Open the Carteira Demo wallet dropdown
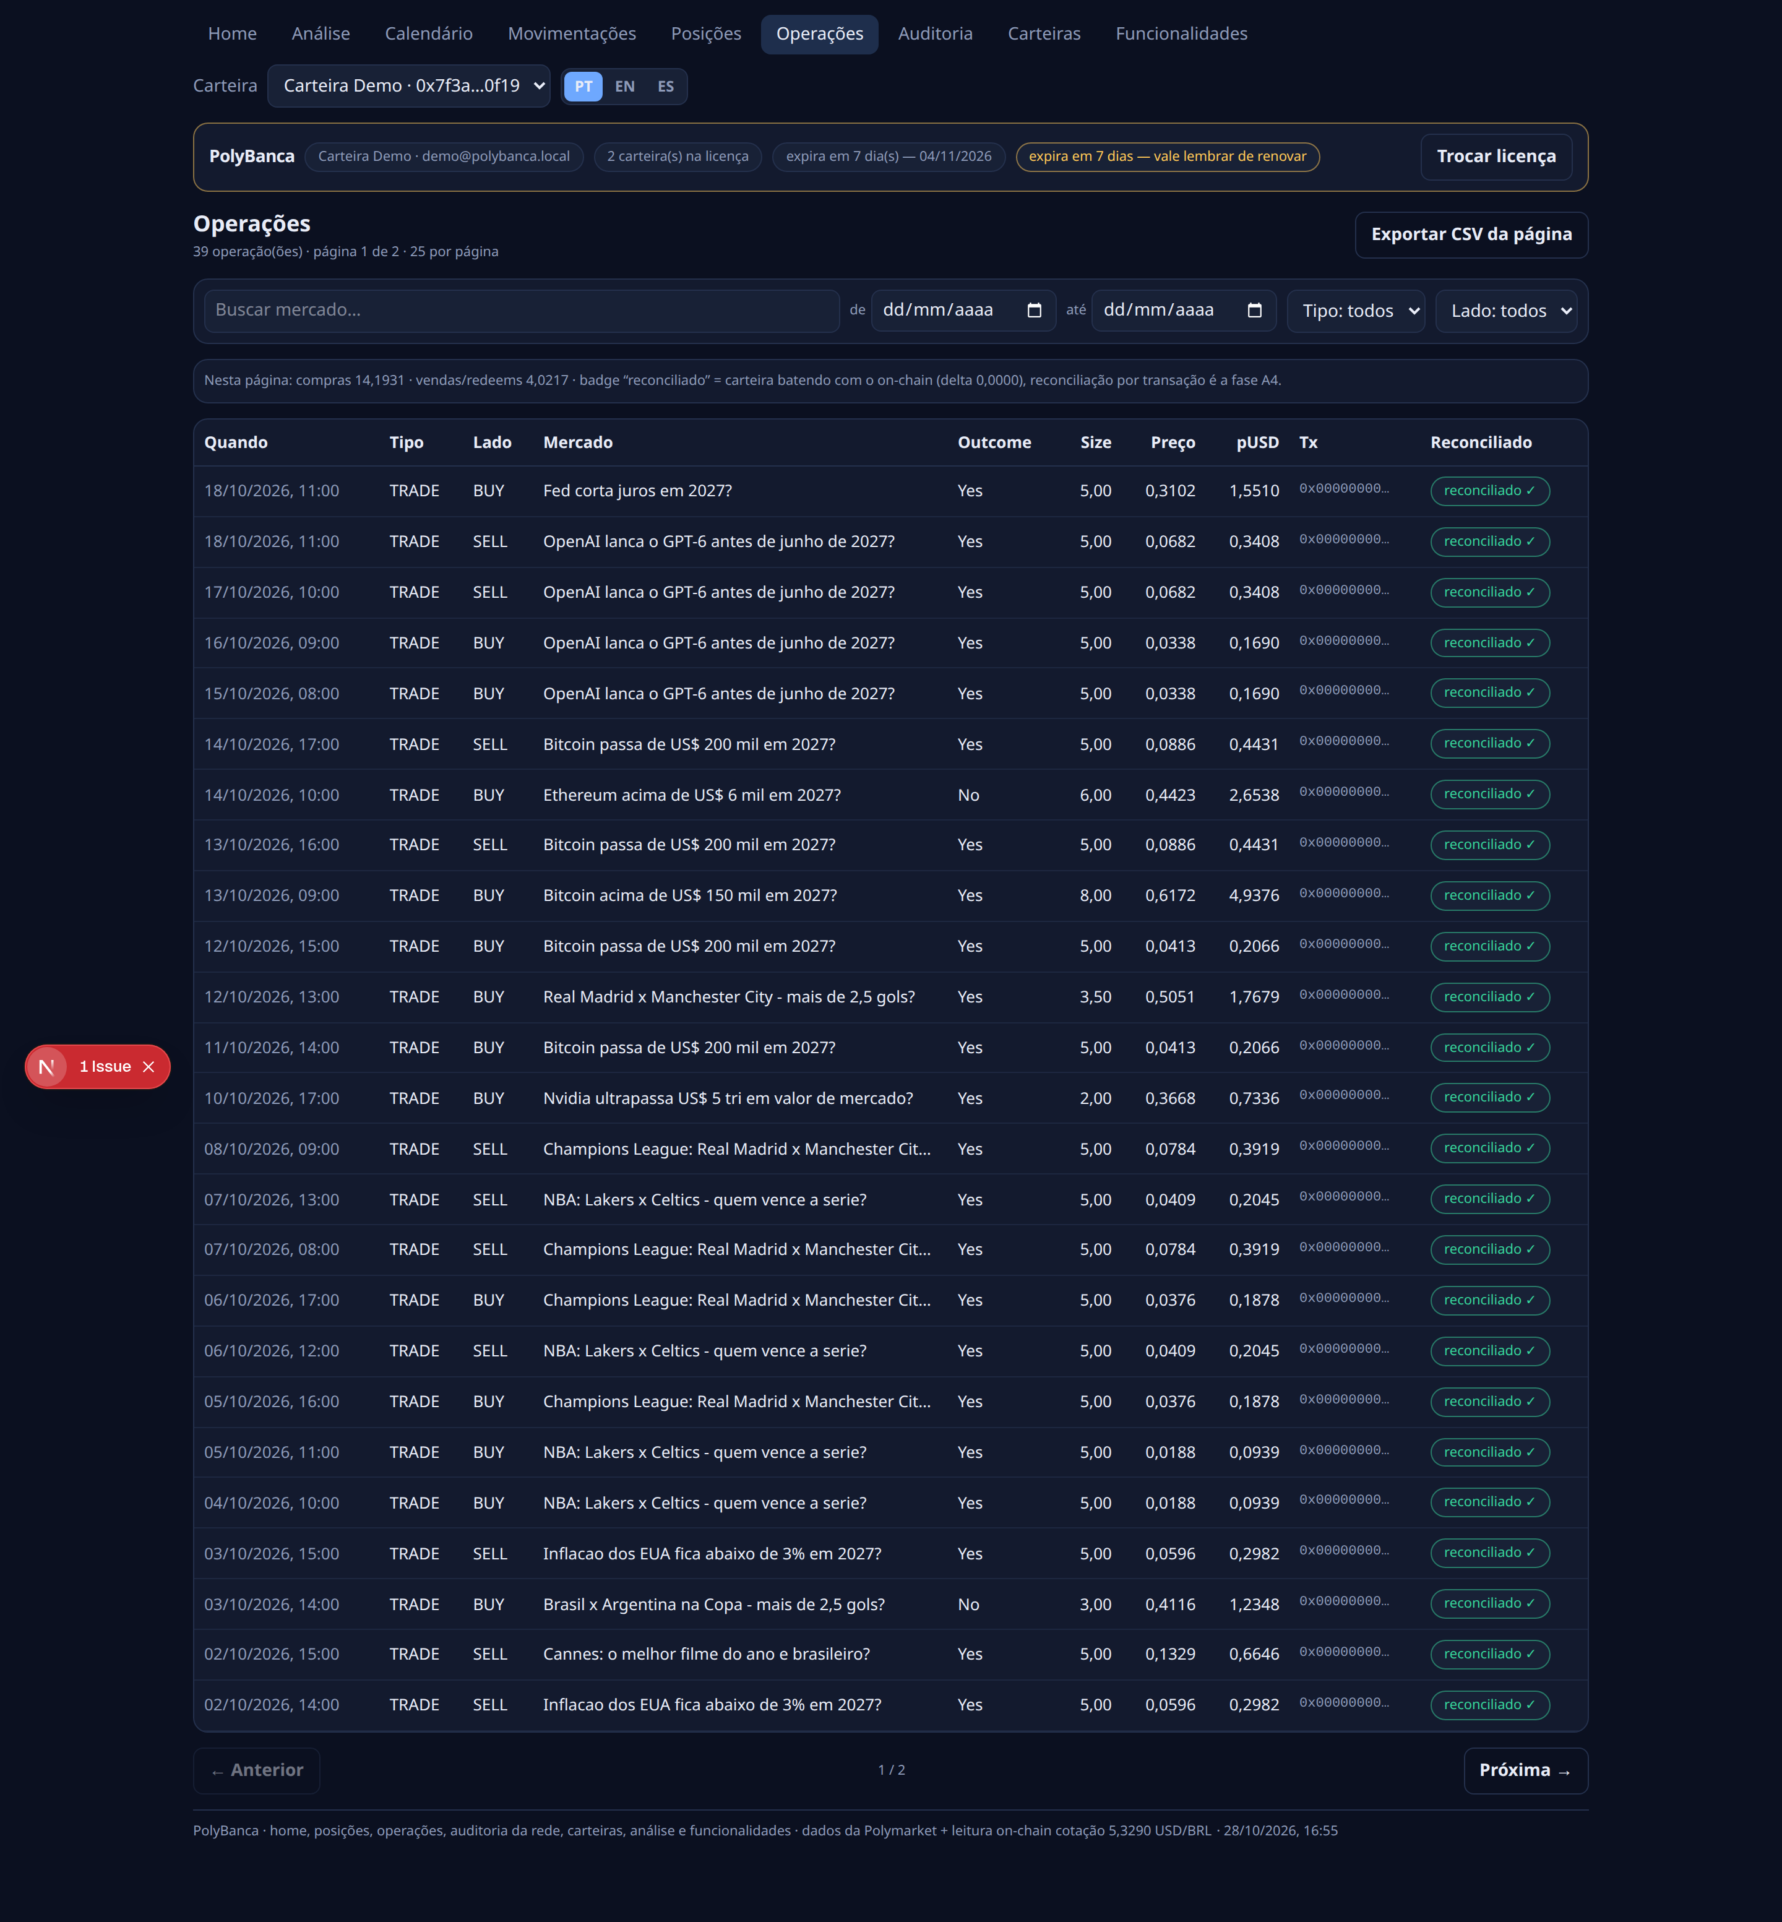1782x1922 pixels. click(409, 86)
